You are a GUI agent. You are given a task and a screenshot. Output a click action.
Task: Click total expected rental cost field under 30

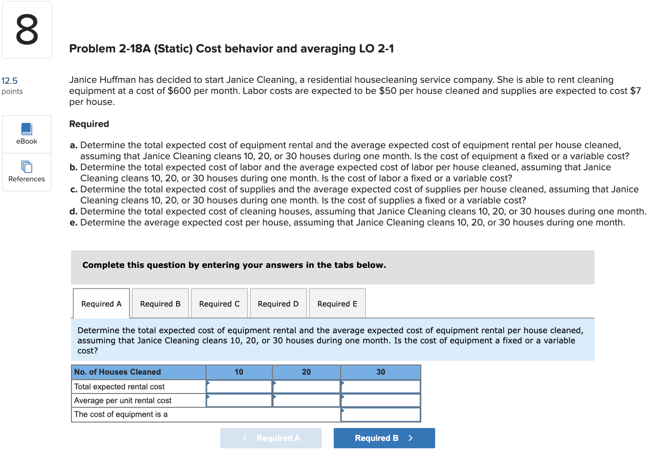(380, 387)
